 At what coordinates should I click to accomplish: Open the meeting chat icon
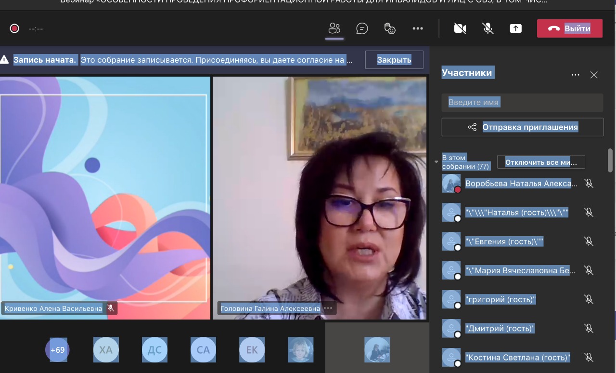(362, 29)
